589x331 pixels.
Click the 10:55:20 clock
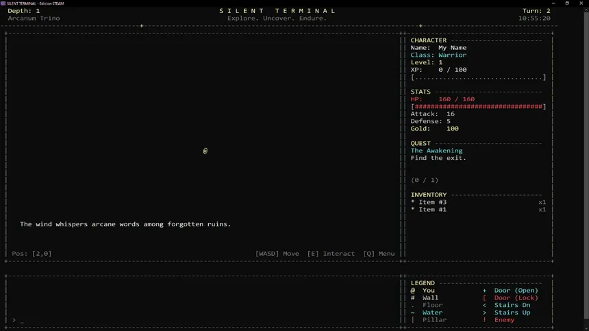click(534, 18)
